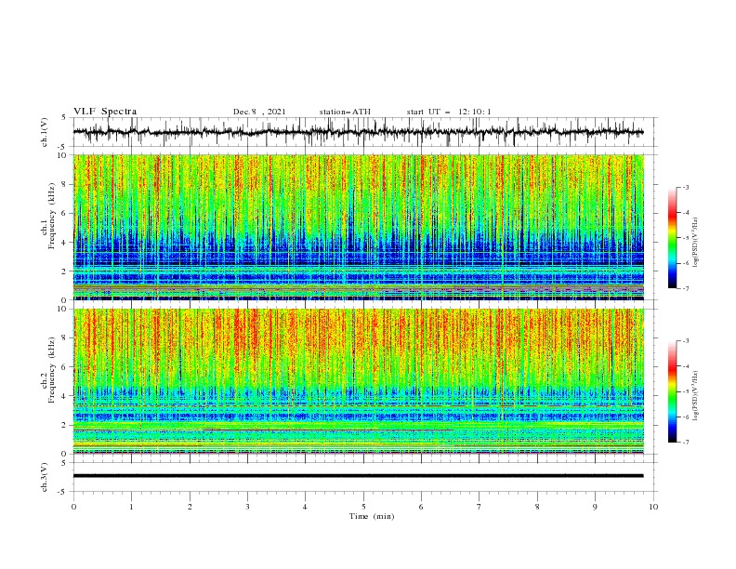The height and width of the screenshot is (569, 736).
Task: Click the "station=ATH" header label
Action: coord(345,112)
